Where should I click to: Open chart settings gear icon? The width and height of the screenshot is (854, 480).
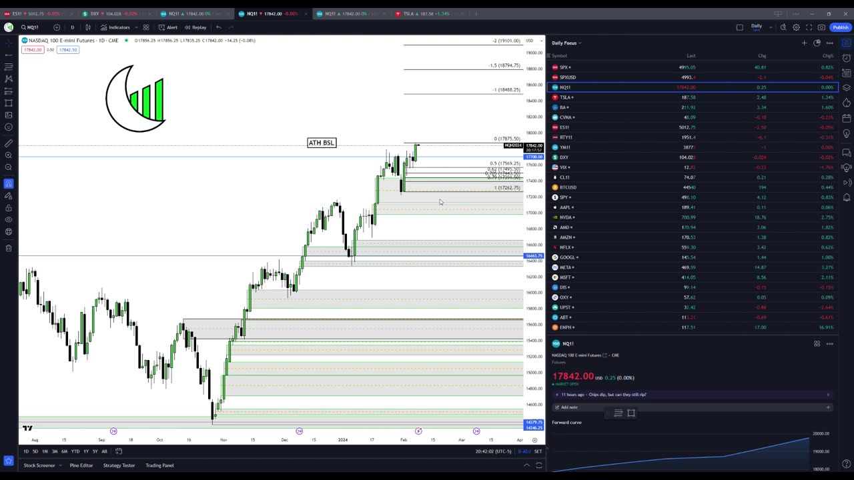coord(796,27)
